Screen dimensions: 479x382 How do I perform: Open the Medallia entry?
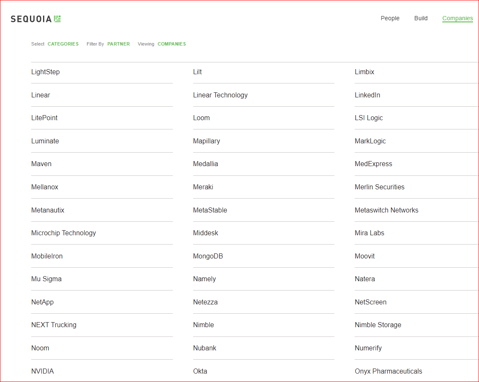point(206,164)
